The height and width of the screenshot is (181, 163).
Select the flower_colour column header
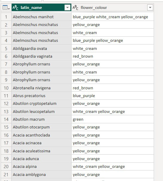pos(113,7)
